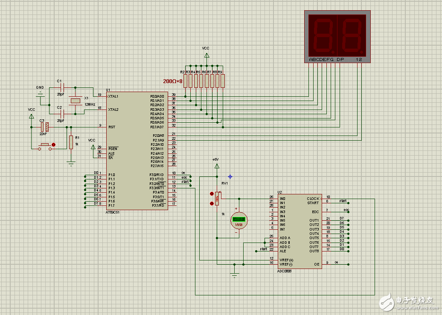Select the GND terminal near capacitor C1
Image resolution: width=442 pixels, height=315 pixels.
(40, 95)
